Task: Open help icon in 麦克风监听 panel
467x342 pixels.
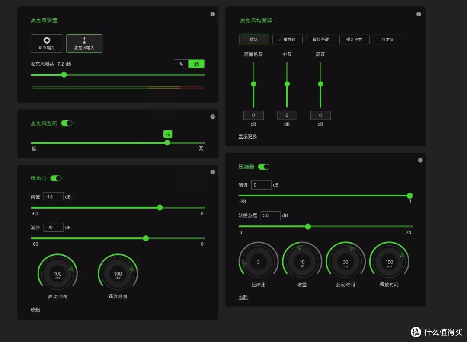Action: (213, 117)
